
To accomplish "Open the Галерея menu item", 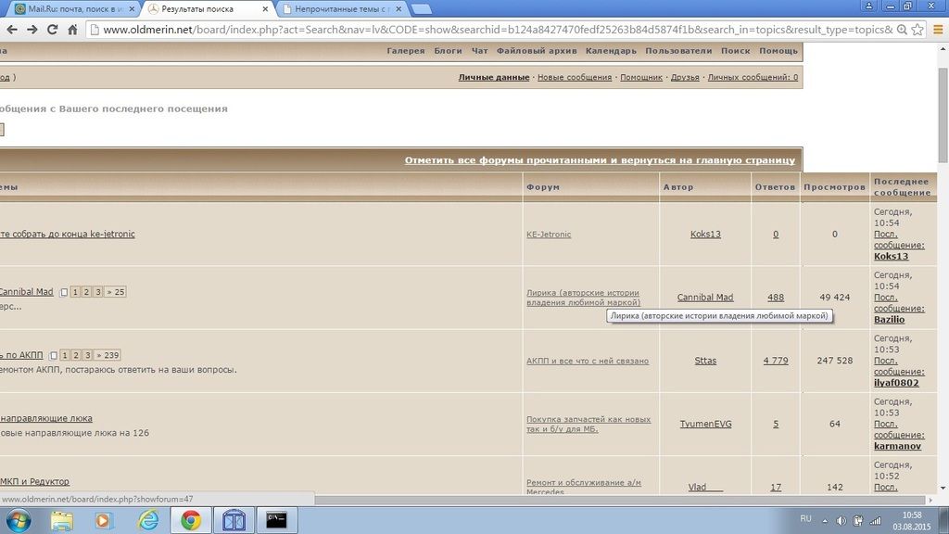I will (x=405, y=51).
